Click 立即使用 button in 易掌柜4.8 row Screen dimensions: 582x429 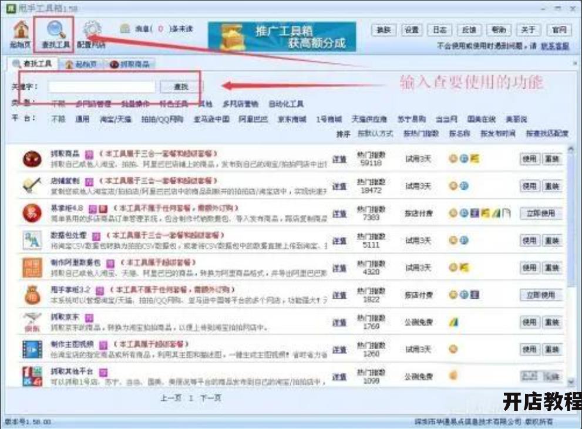[541, 213]
